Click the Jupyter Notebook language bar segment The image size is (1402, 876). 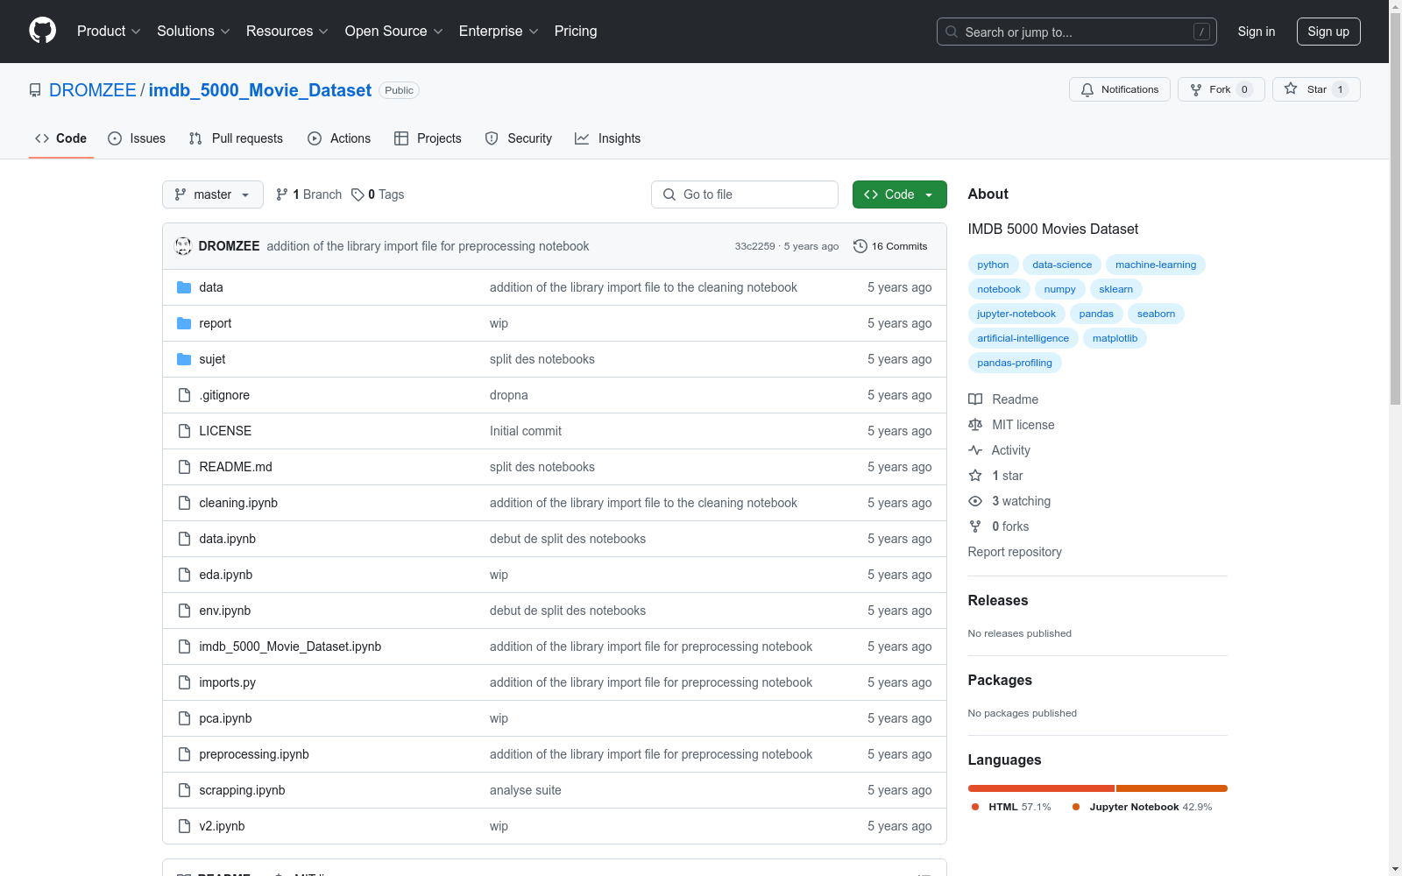click(x=1172, y=788)
